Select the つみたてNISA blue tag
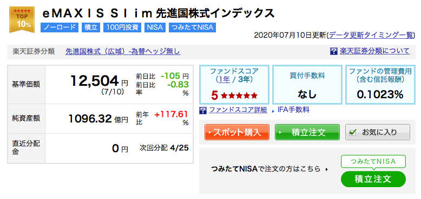The height and width of the screenshot is (199, 421). [192, 28]
